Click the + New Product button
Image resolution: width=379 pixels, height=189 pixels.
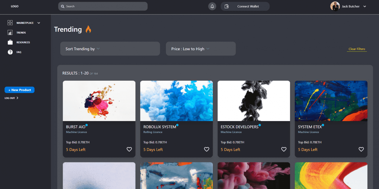pos(19,90)
